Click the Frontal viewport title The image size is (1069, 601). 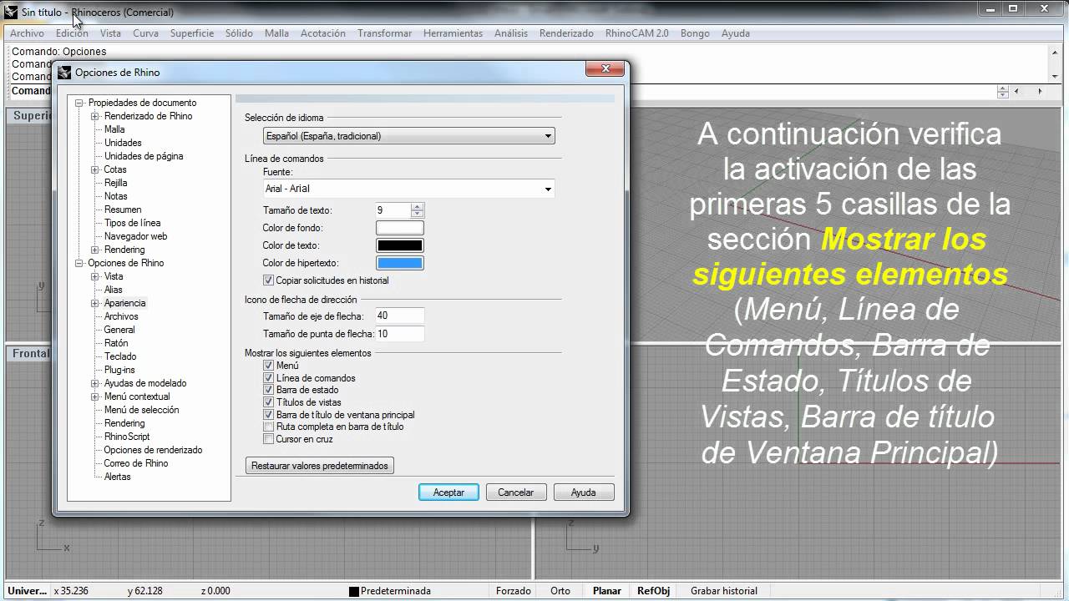pyautogui.click(x=31, y=354)
